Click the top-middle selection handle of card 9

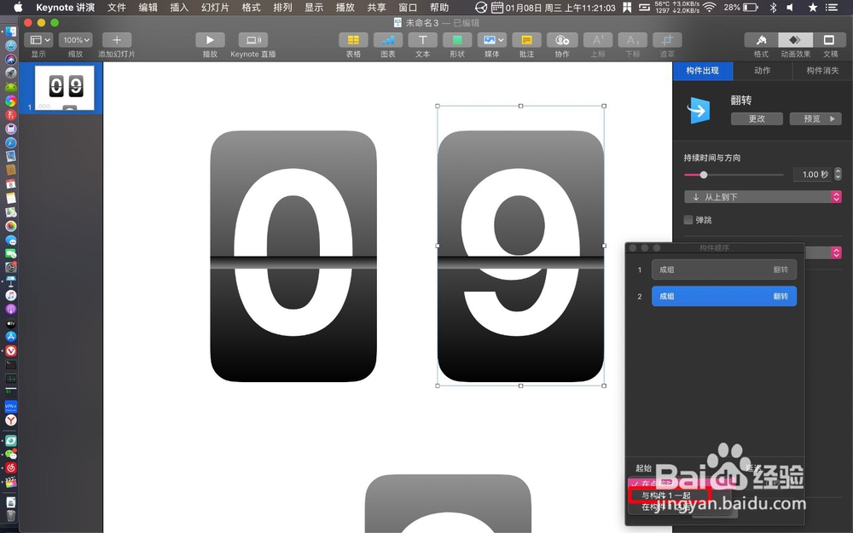coord(520,106)
